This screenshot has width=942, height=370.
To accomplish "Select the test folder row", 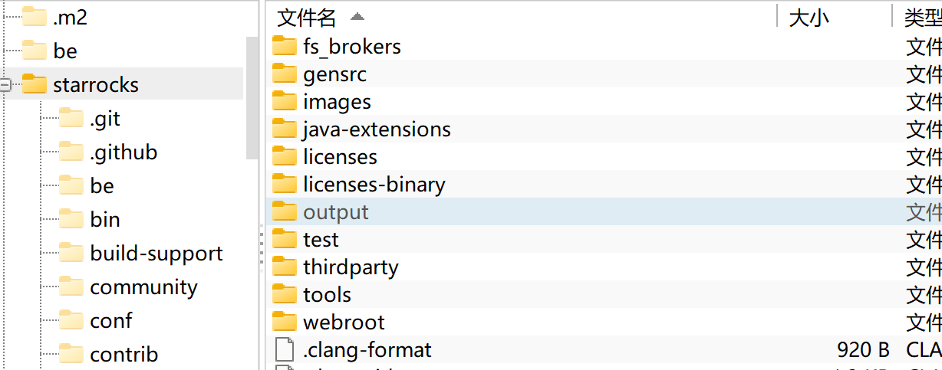I will point(604,240).
